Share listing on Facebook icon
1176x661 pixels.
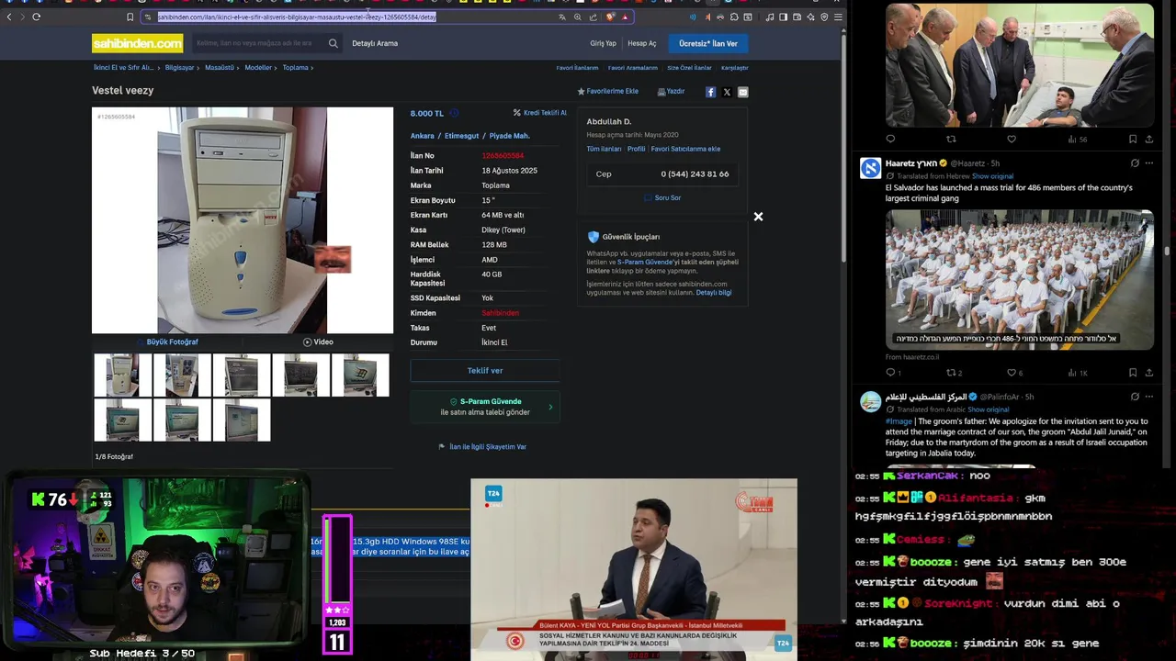[710, 92]
